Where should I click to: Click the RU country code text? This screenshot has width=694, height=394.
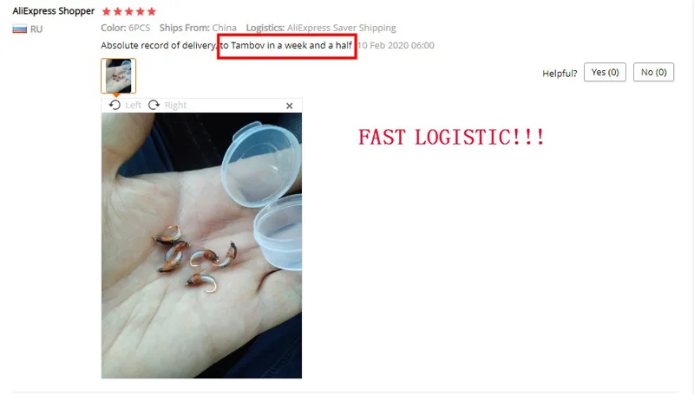(x=36, y=29)
